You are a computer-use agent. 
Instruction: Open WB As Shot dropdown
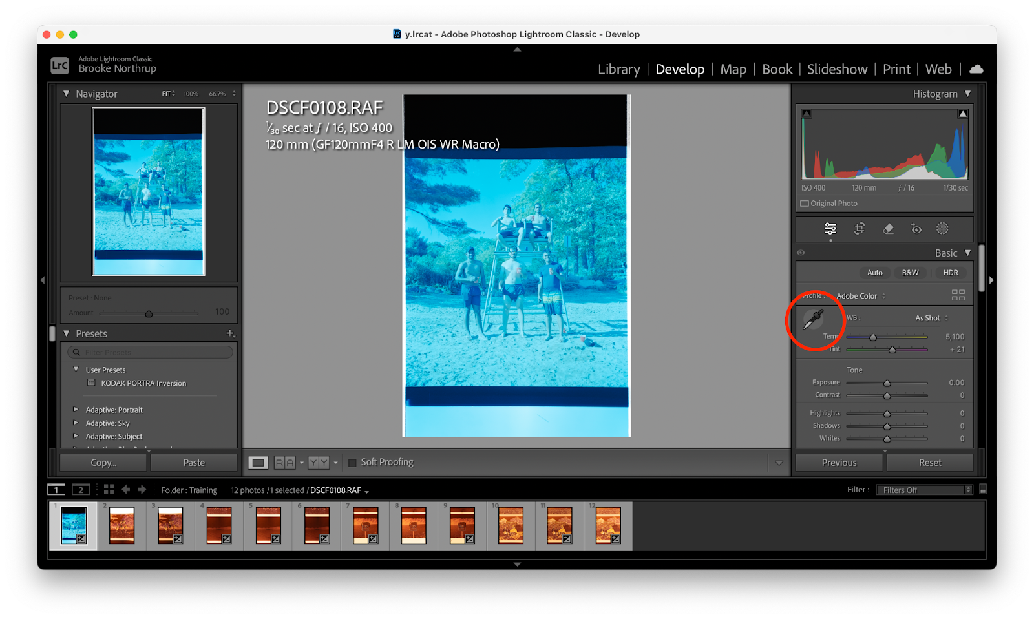pos(932,318)
